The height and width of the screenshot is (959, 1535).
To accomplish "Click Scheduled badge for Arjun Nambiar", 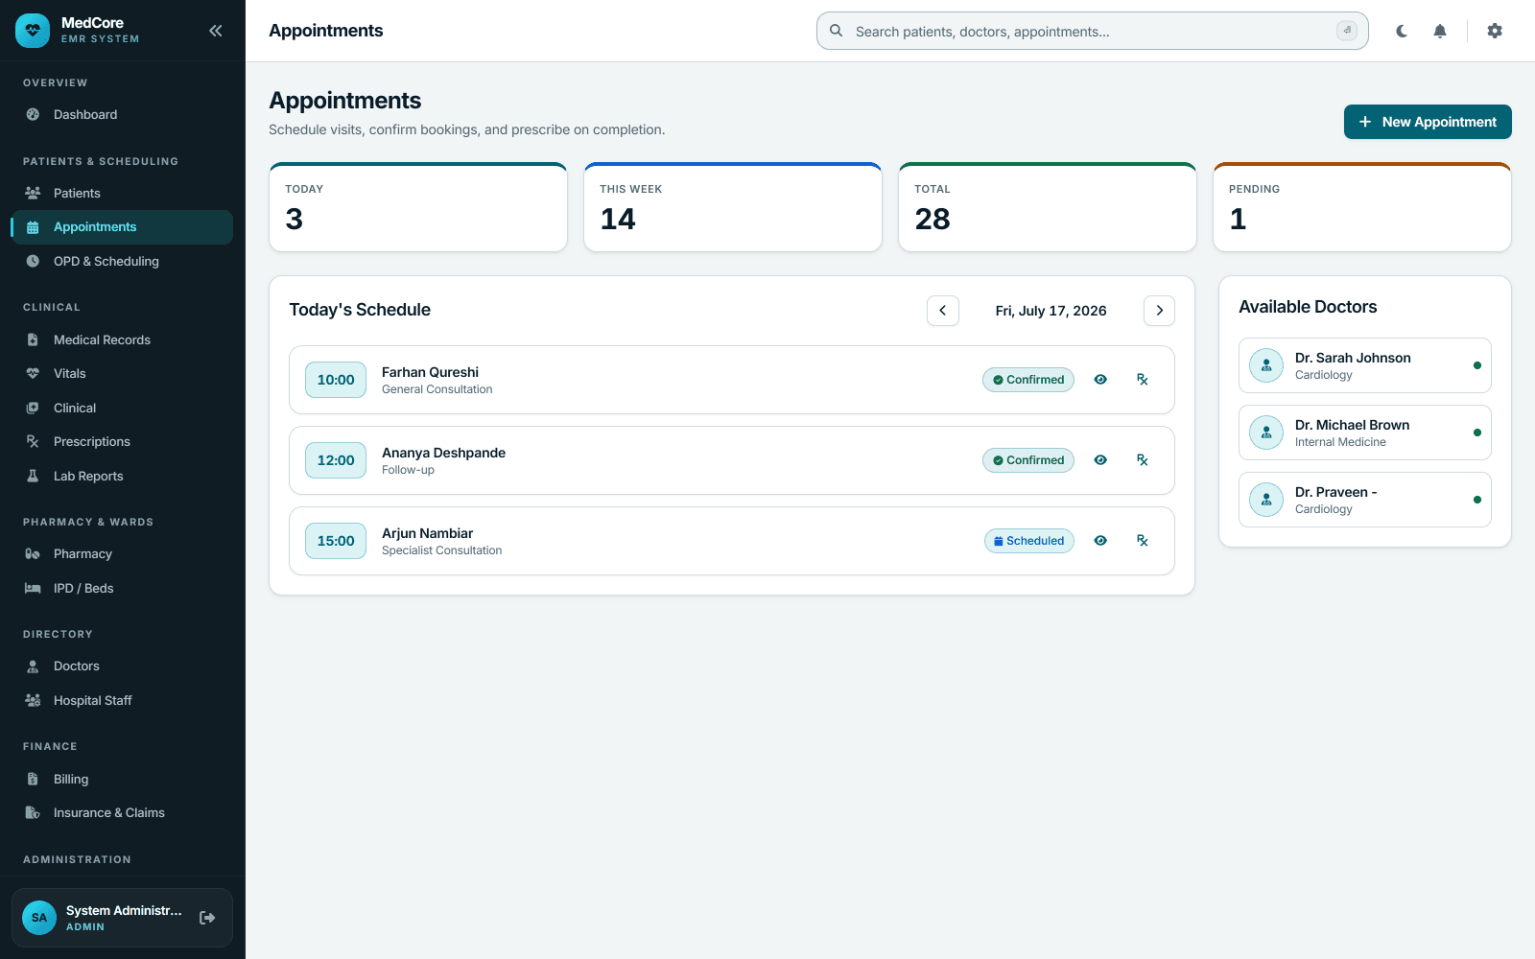I will [x=1029, y=541].
